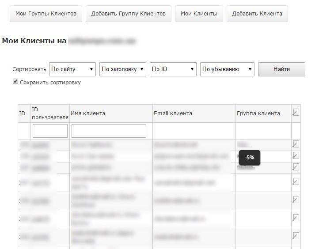Screen dimensions: 315x249
Task: Open the По сайту sort dropdown
Action: [72, 69]
